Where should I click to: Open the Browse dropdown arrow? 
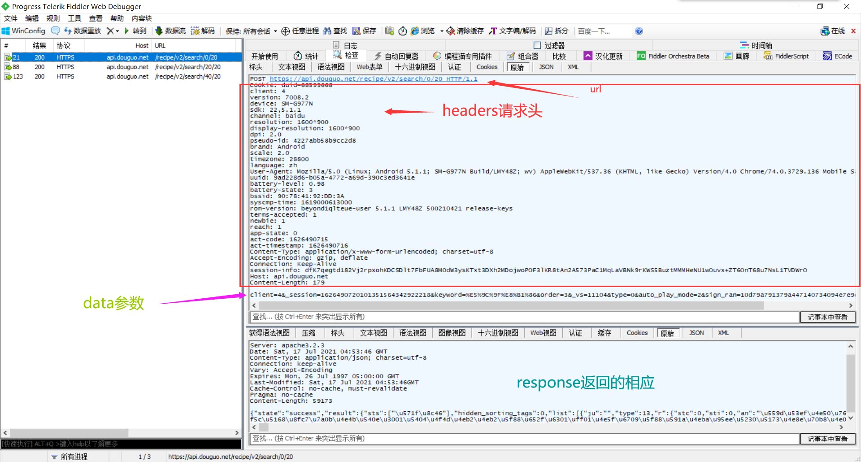442,31
